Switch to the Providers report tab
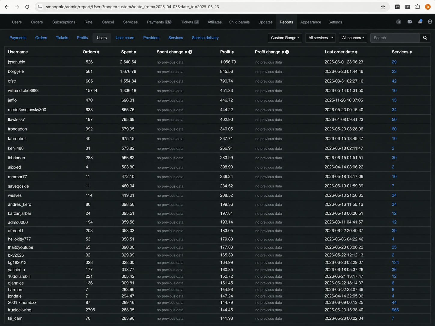 pyautogui.click(x=151, y=38)
